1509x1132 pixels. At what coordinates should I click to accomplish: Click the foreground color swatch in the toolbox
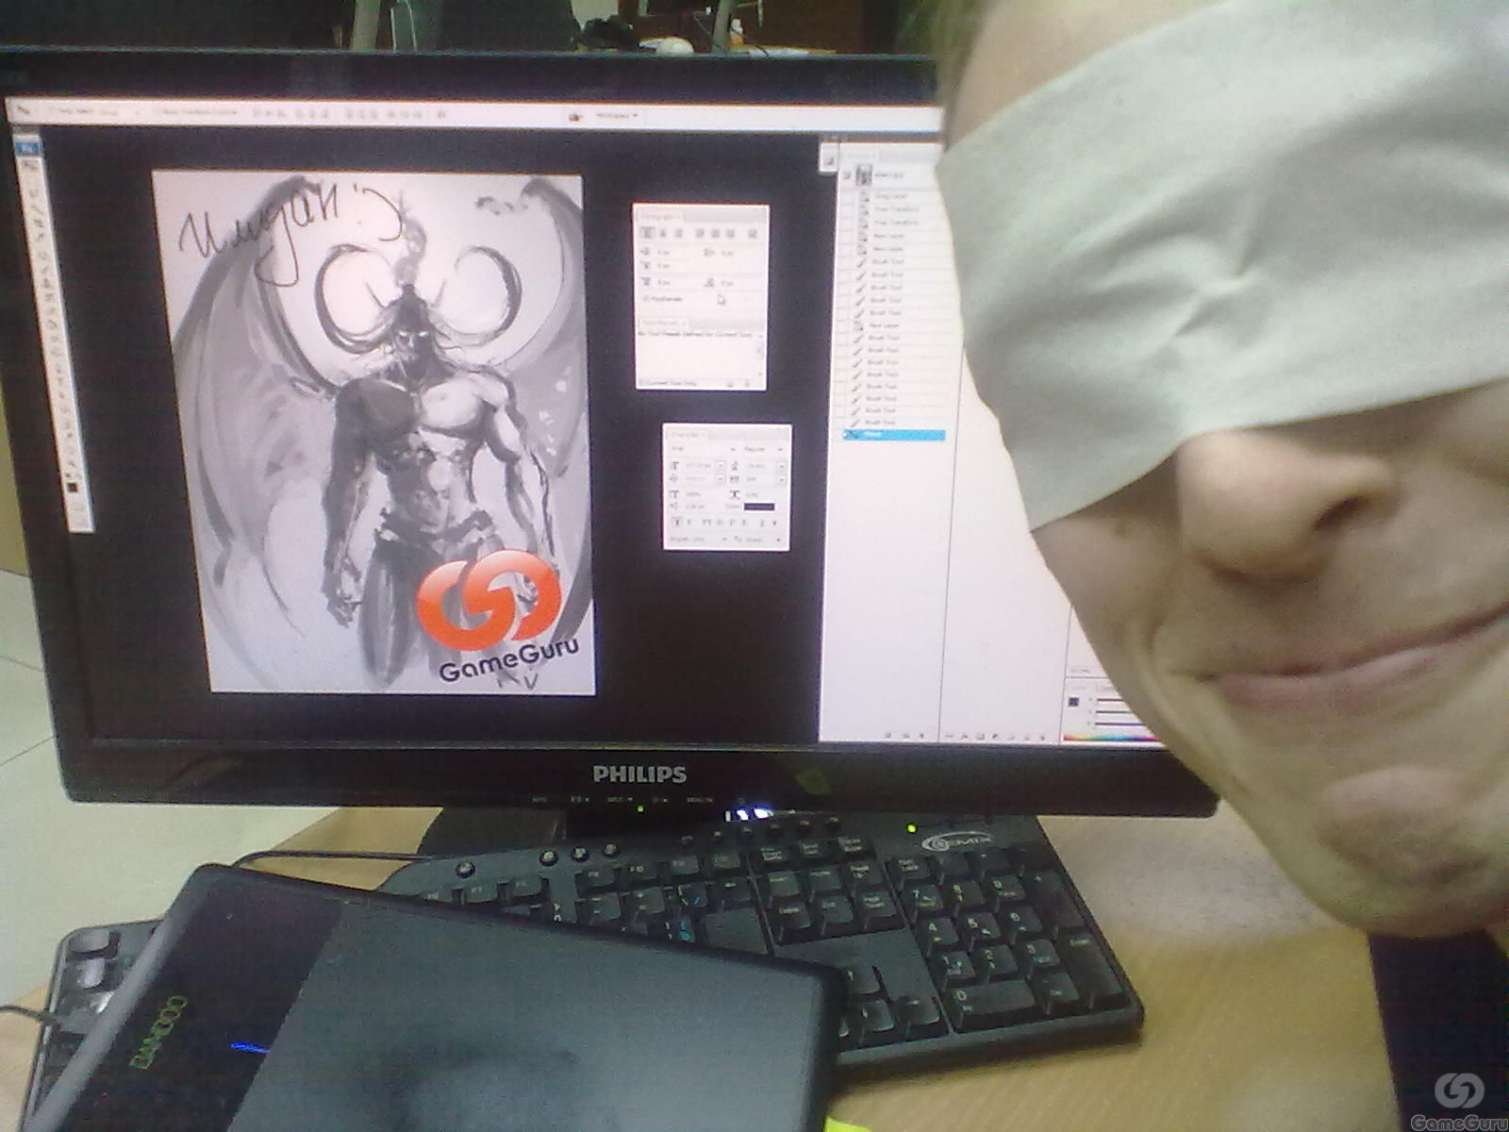point(71,486)
